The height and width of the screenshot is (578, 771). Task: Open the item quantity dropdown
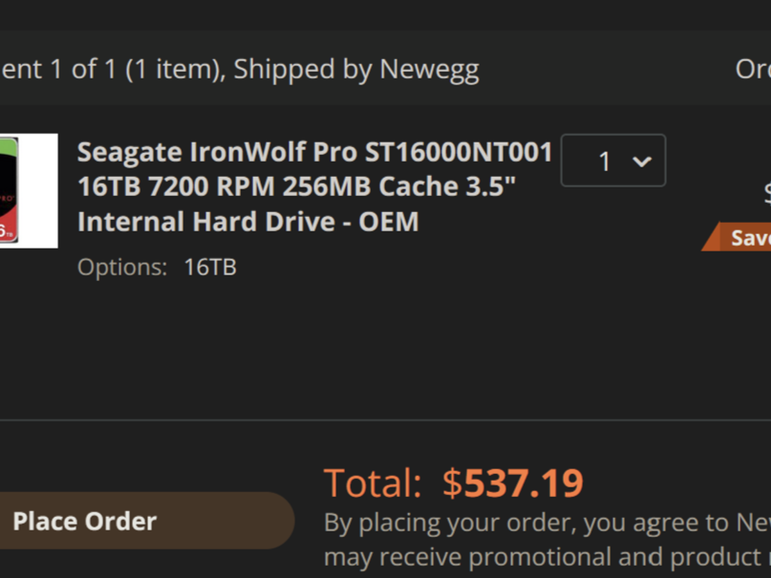(613, 161)
